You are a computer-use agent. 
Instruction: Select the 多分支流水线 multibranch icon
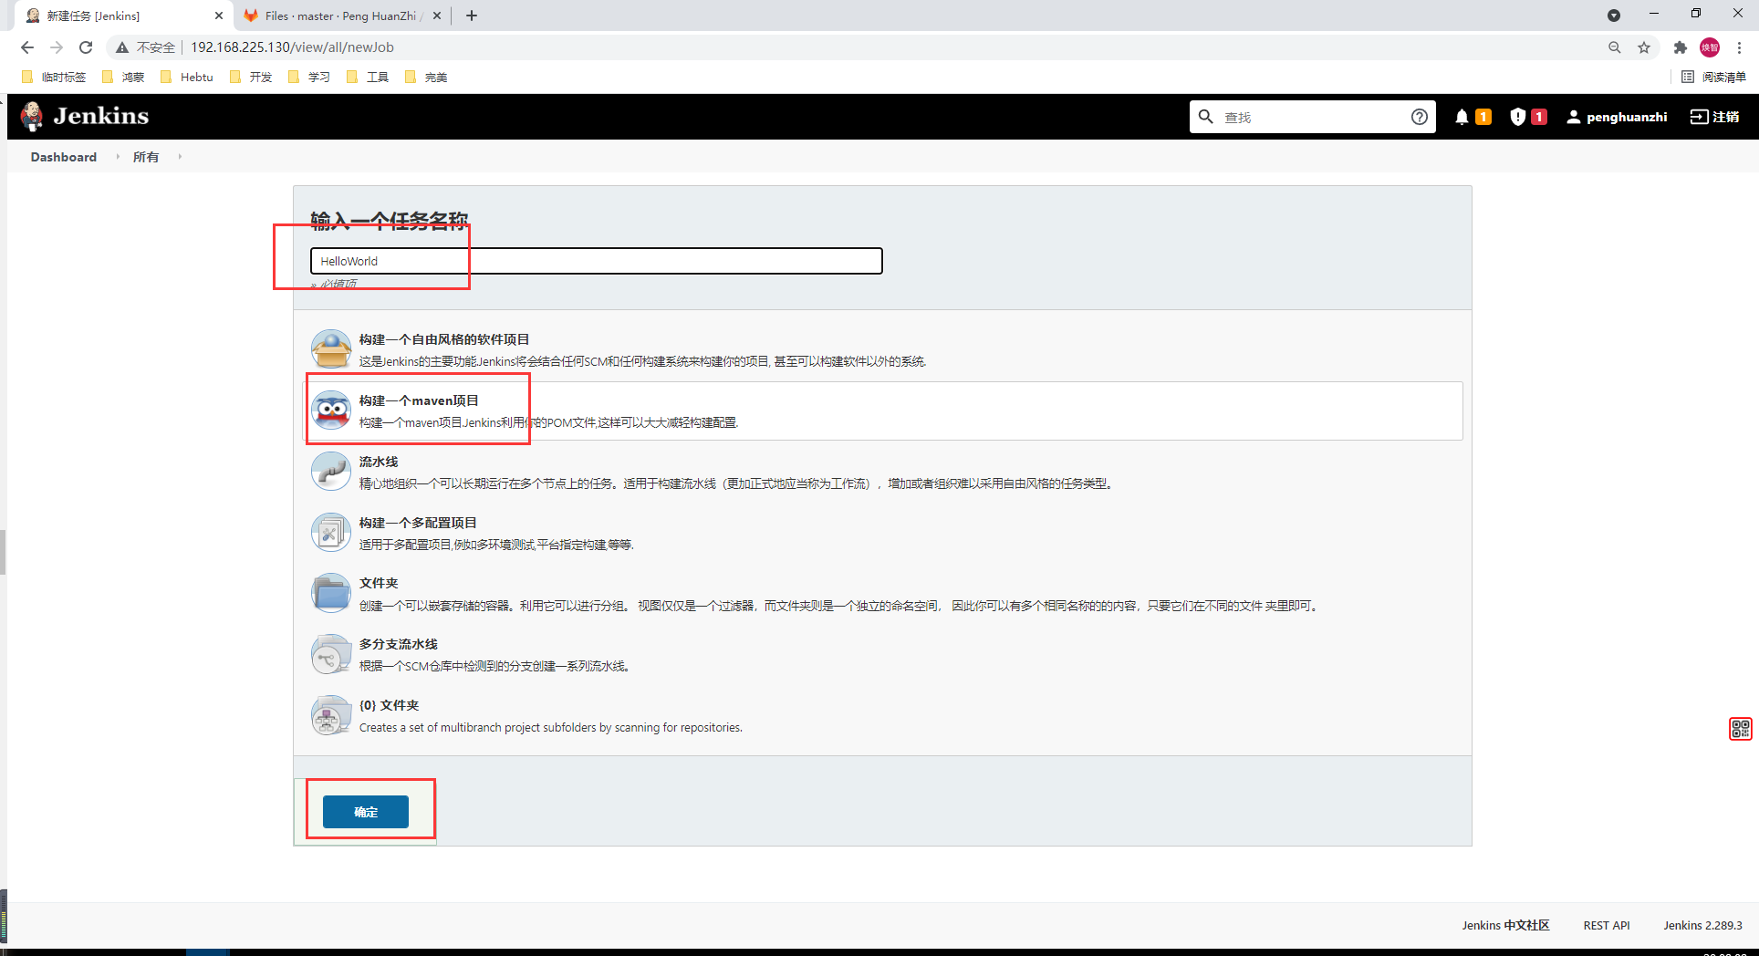(x=331, y=655)
